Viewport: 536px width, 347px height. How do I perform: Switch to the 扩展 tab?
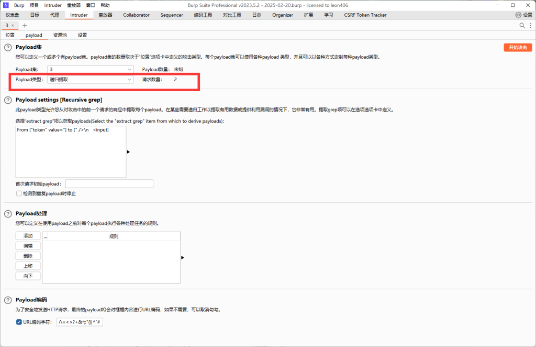point(309,15)
